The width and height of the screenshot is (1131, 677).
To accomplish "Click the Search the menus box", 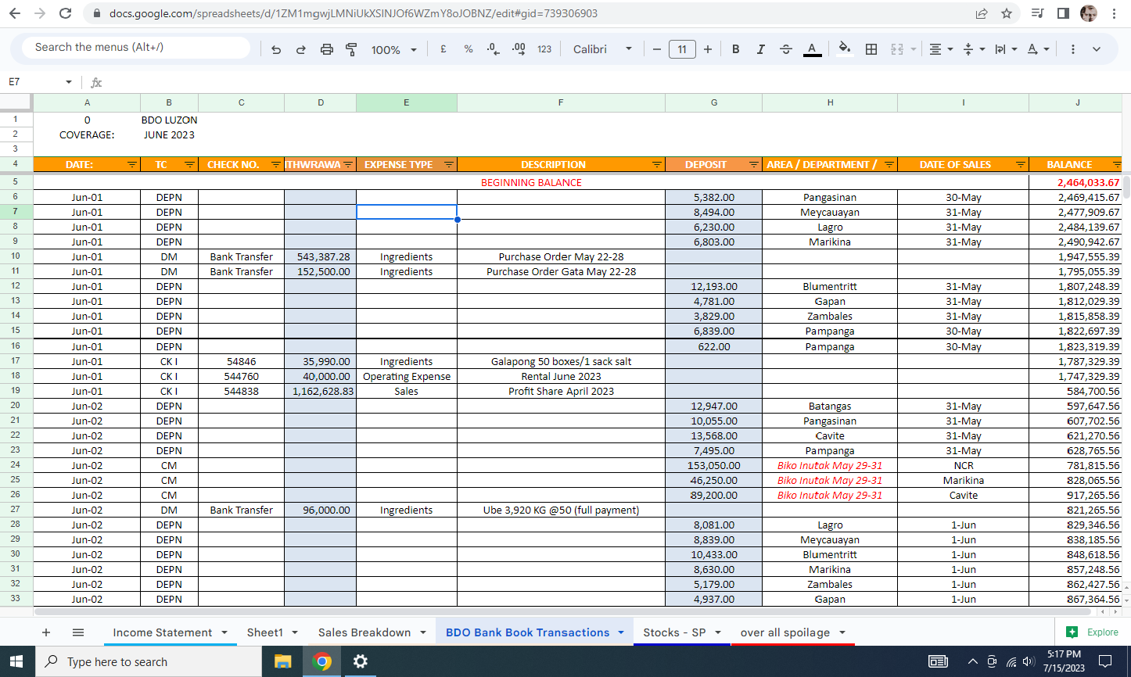I will click(138, 48).
